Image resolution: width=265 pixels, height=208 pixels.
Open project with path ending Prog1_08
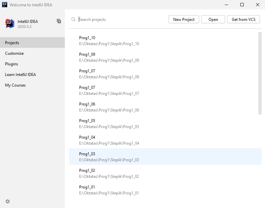[x=165, y=74]
